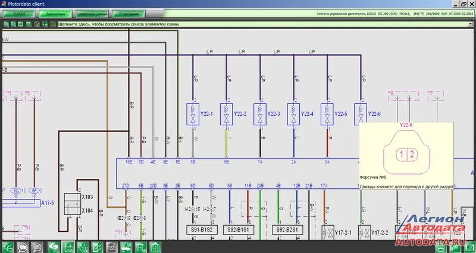Click the http web link icon
476x253 pixels.
pos(455,248)
